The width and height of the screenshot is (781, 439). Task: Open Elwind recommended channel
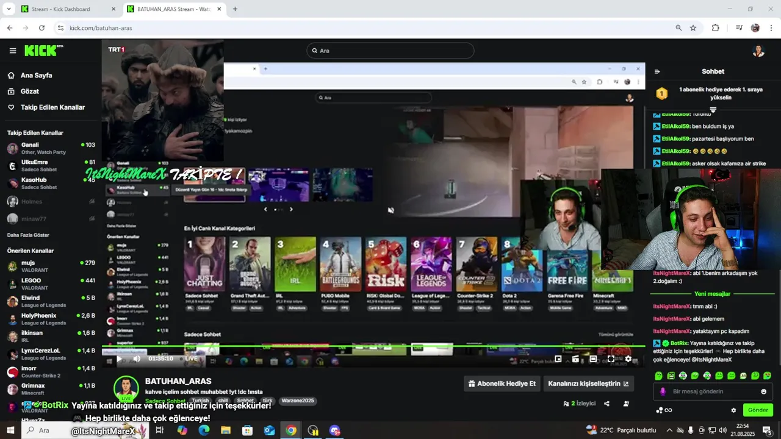[51, 301]
